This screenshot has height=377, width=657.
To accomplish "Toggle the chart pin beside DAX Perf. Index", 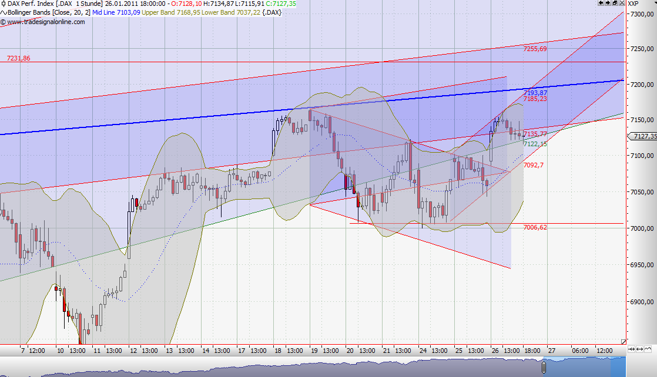I will tap(3, 3).
